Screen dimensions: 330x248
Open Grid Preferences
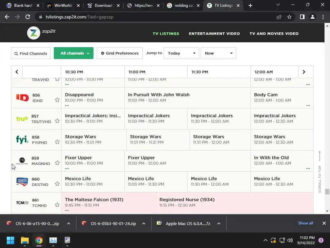[120, 53]
